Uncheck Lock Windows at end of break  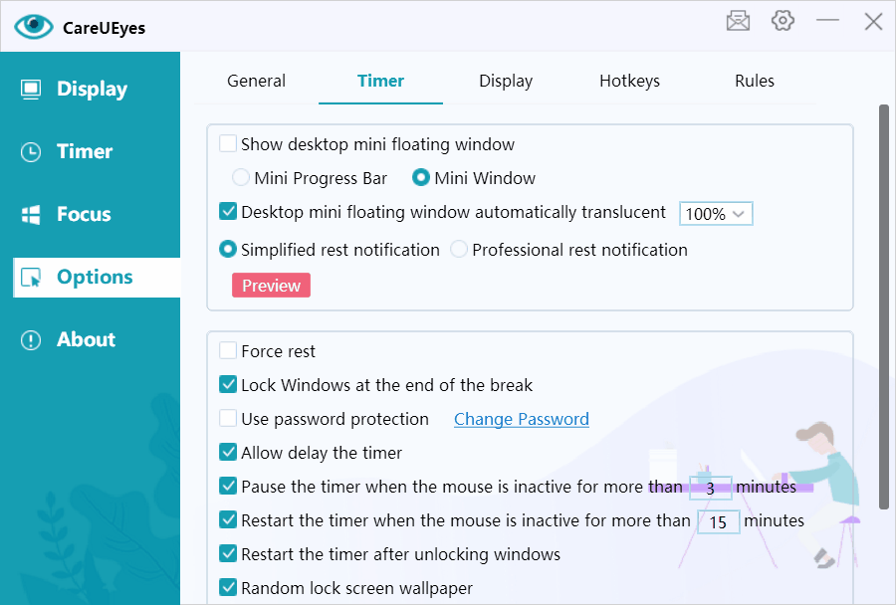[x=228, y=384]
